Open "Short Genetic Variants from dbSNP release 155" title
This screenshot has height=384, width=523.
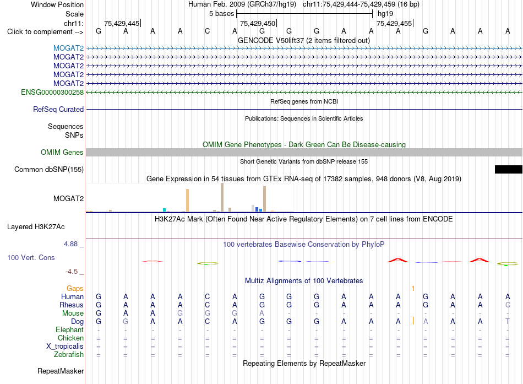tap(304, 161)
